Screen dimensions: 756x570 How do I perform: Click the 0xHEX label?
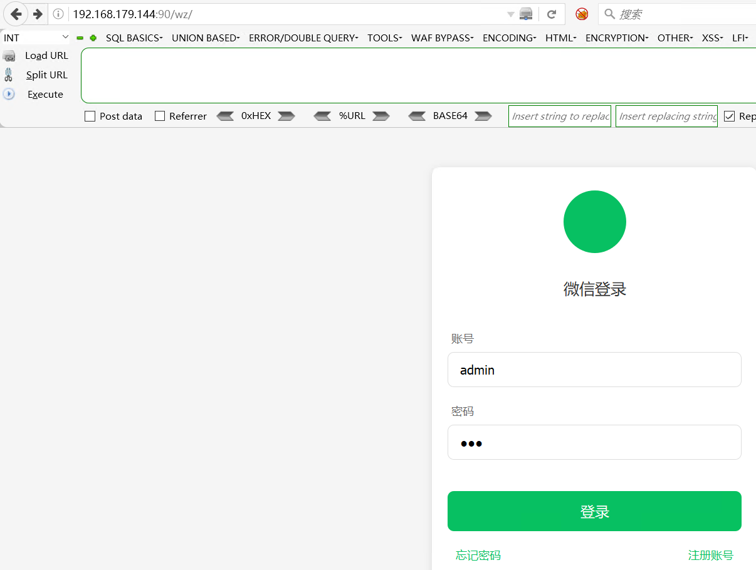(x=256, y=116)
